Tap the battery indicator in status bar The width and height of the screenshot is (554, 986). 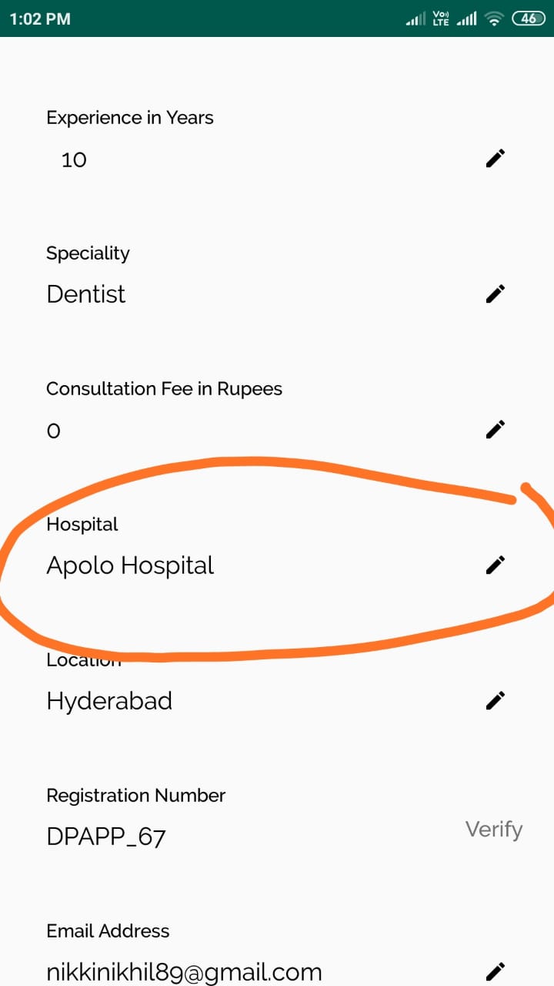[529, 18]
